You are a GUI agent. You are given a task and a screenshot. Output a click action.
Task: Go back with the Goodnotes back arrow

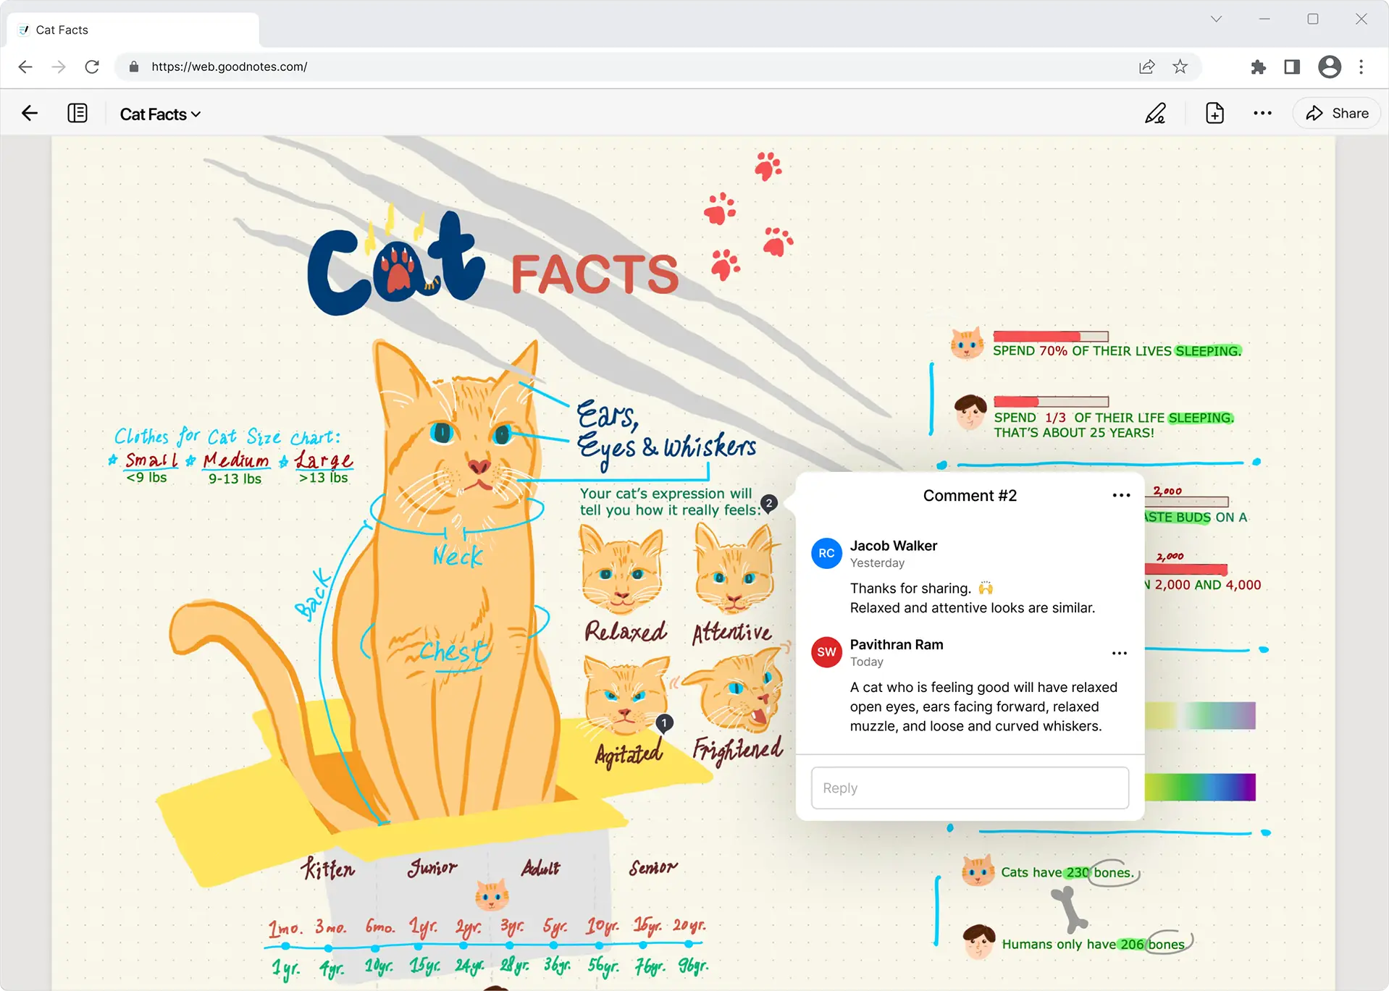pos(30,113)
